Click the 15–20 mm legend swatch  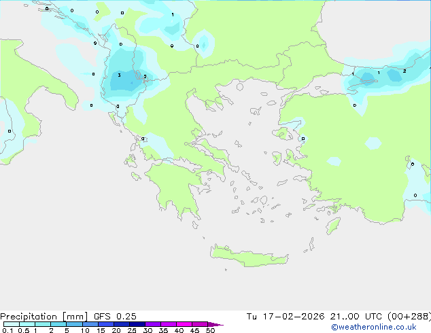click(105, 324)
